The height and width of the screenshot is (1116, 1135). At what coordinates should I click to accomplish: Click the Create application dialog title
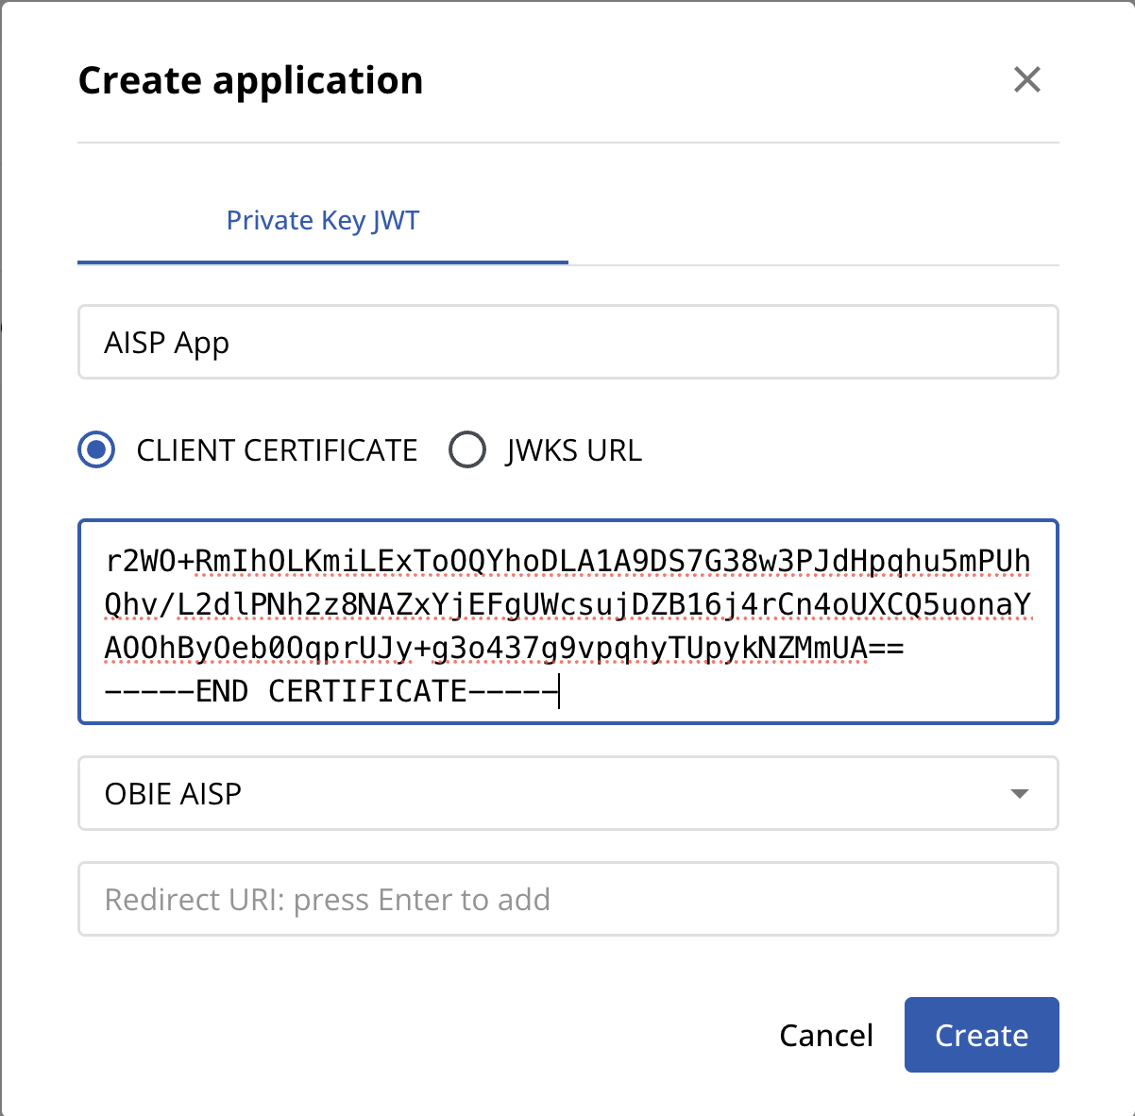coord(250,80)
